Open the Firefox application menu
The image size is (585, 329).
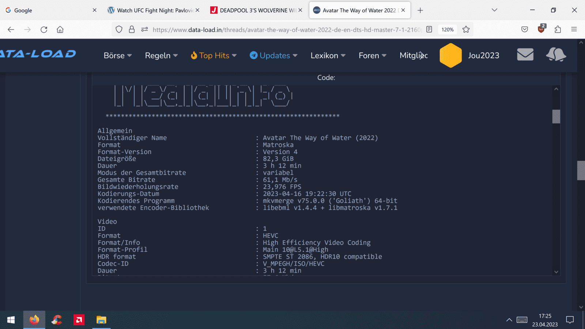[574, 30]
